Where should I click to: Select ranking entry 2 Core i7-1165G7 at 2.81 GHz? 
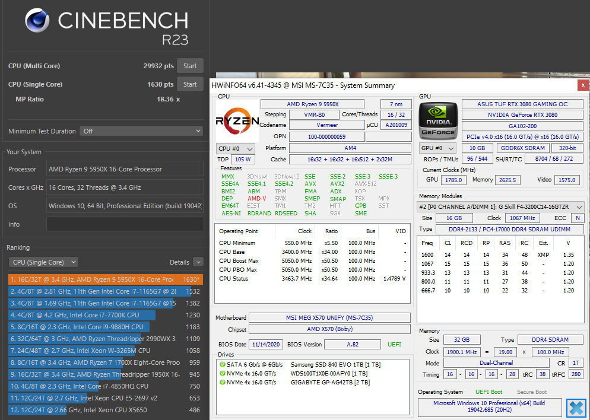[x=106, y=291]
